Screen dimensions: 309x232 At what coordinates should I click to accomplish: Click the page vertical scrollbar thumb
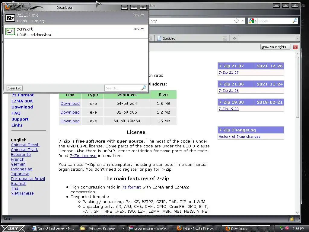[x=297, y=87]
